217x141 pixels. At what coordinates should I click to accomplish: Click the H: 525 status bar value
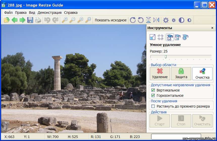coord(73,137)
